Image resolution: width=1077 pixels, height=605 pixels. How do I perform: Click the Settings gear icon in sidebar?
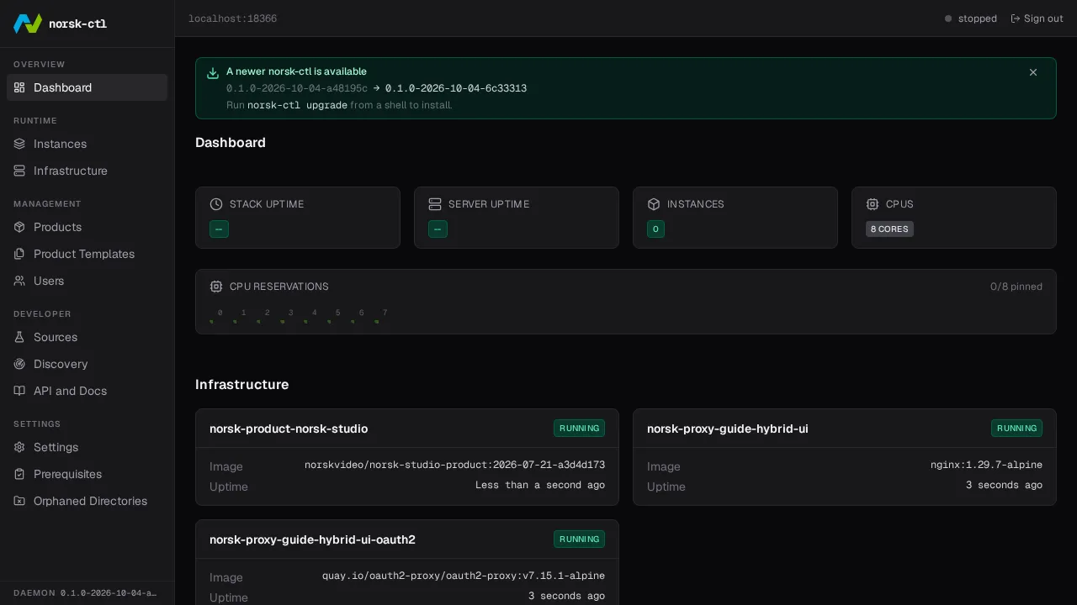(x=19, y=447)
